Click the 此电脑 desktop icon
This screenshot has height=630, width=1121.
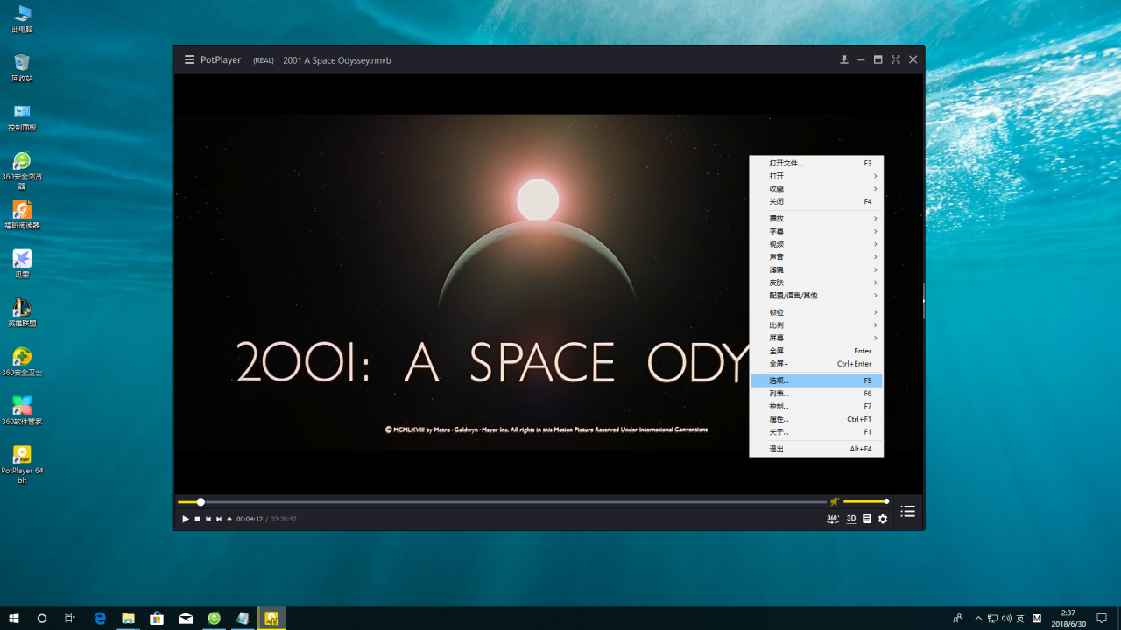click(22, 18)
